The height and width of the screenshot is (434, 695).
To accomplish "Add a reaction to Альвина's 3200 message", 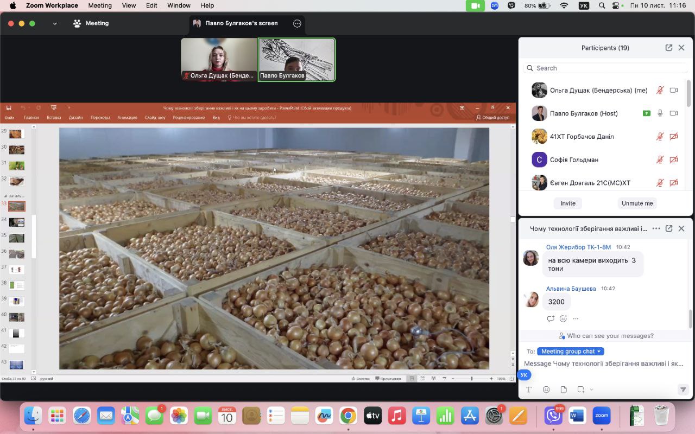I will click(563, 318).
